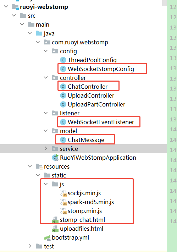177x252 pixels.
Task: Select the bootstrap.yml file name
Action: pos(70,237)
